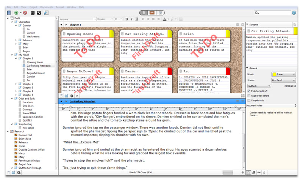Click the text color A swatch button
The height and width of the screenshot is (182, 303).
[x=165, y=19]
